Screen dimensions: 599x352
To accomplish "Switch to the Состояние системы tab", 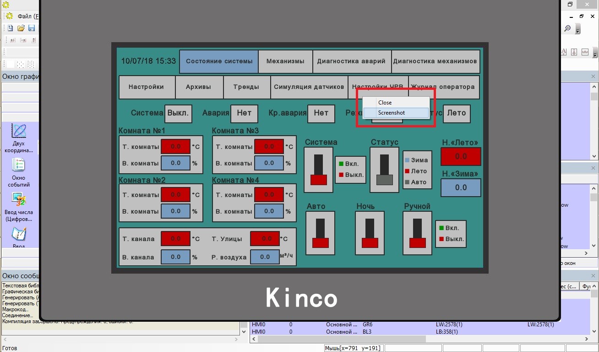I will [x=219, y=61].
